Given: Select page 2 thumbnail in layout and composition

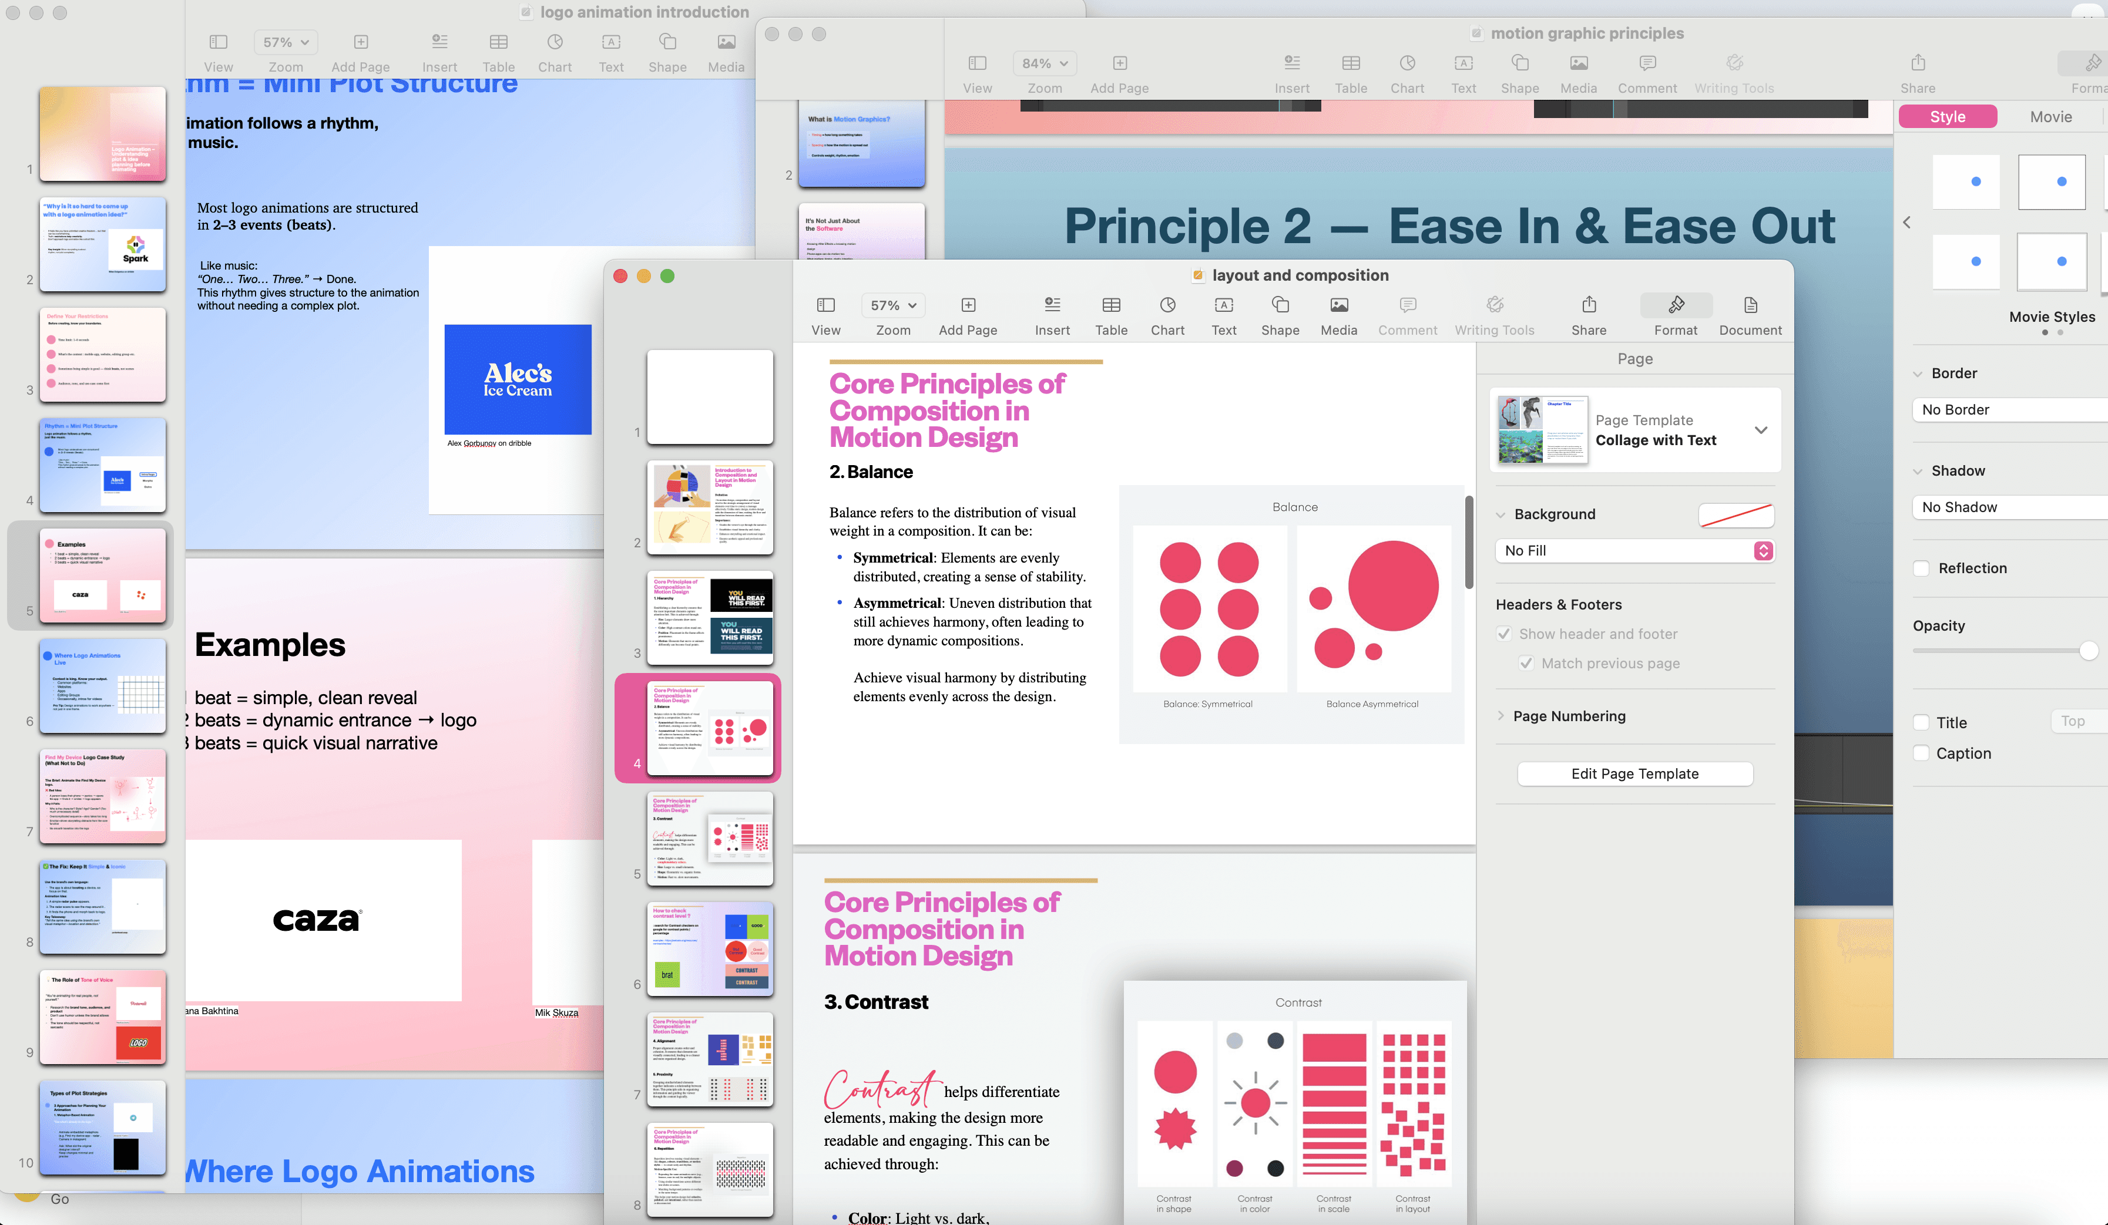Looking at the screenshot, I should (709, 507).
